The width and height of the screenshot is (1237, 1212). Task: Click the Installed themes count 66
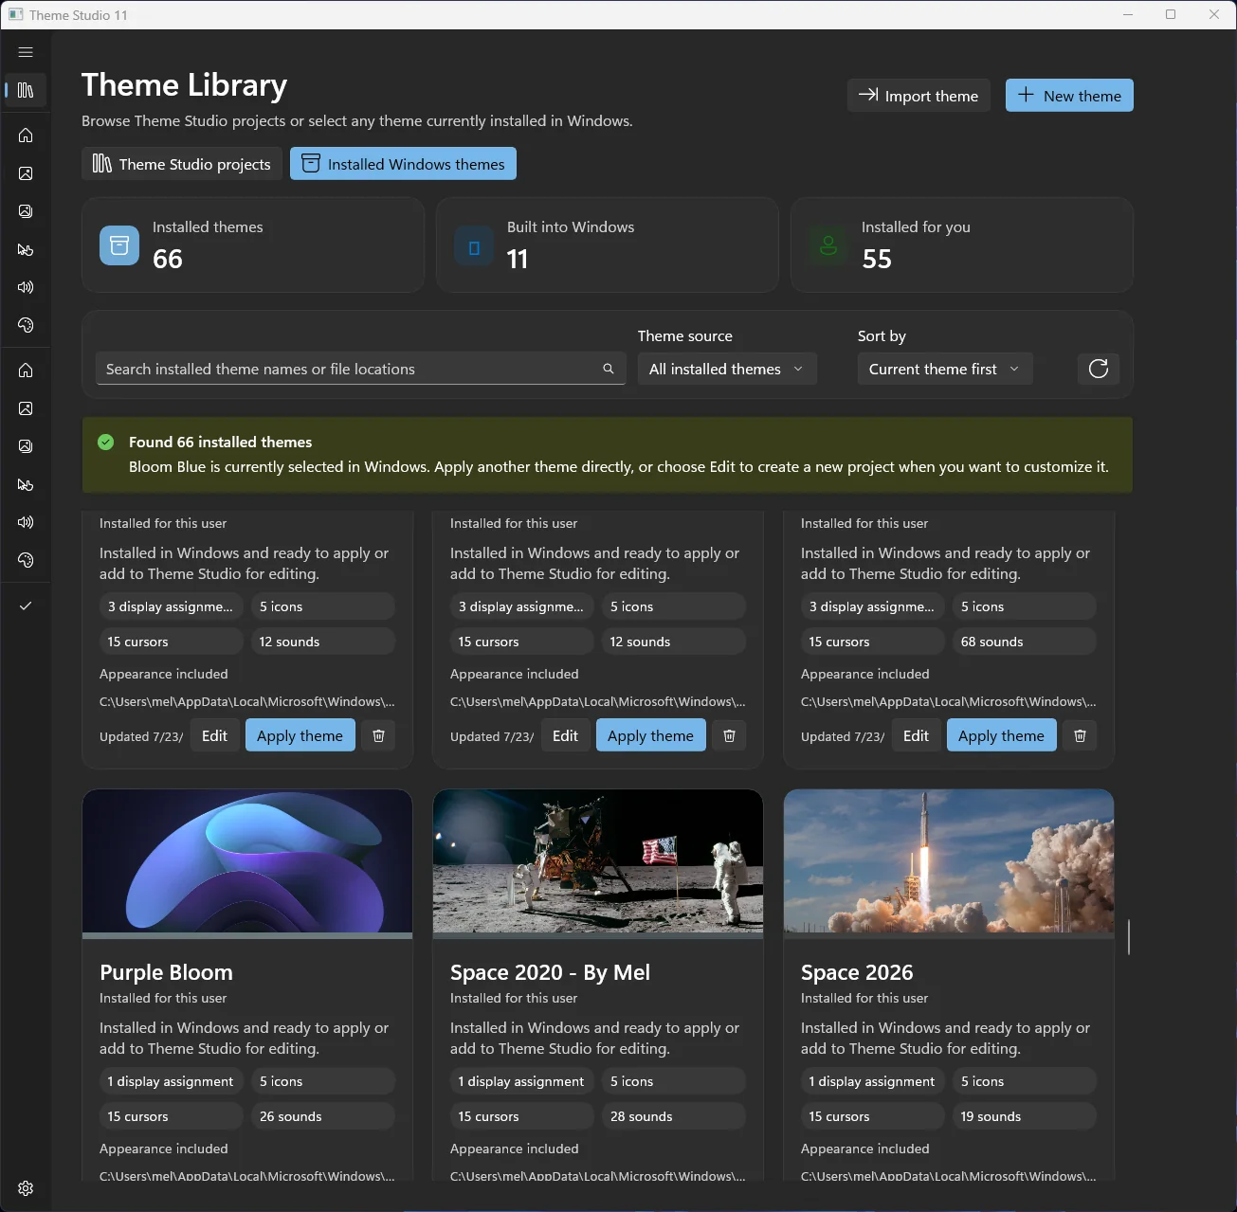168,259
